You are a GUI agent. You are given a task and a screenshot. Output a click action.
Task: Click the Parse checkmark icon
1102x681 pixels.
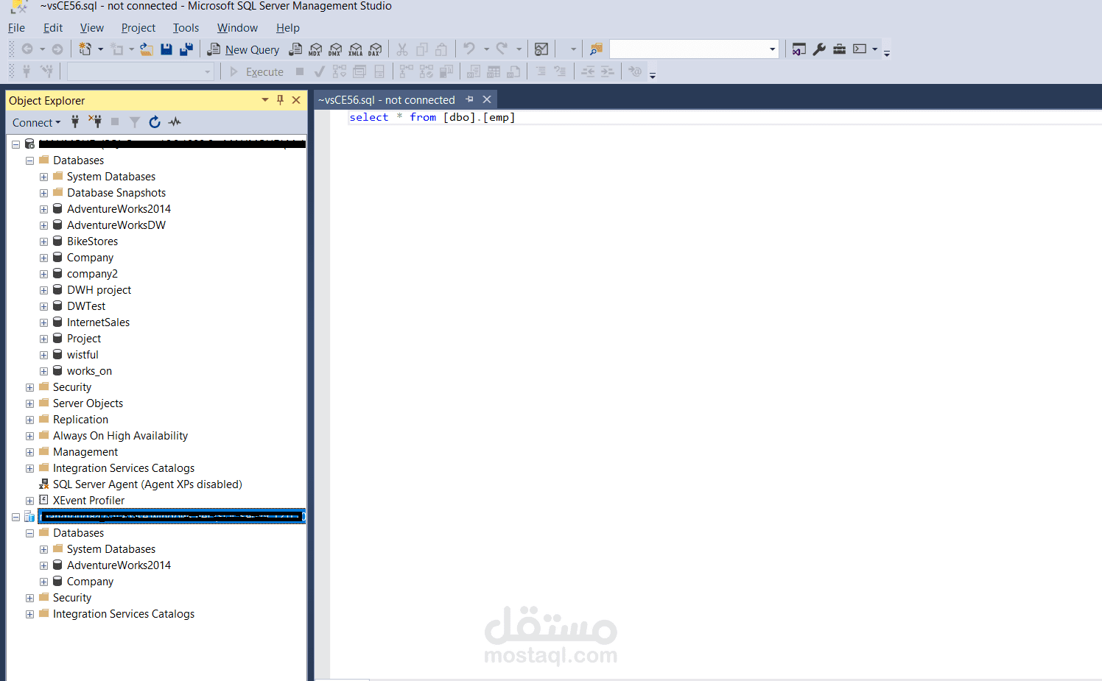[x=319, y=71]
